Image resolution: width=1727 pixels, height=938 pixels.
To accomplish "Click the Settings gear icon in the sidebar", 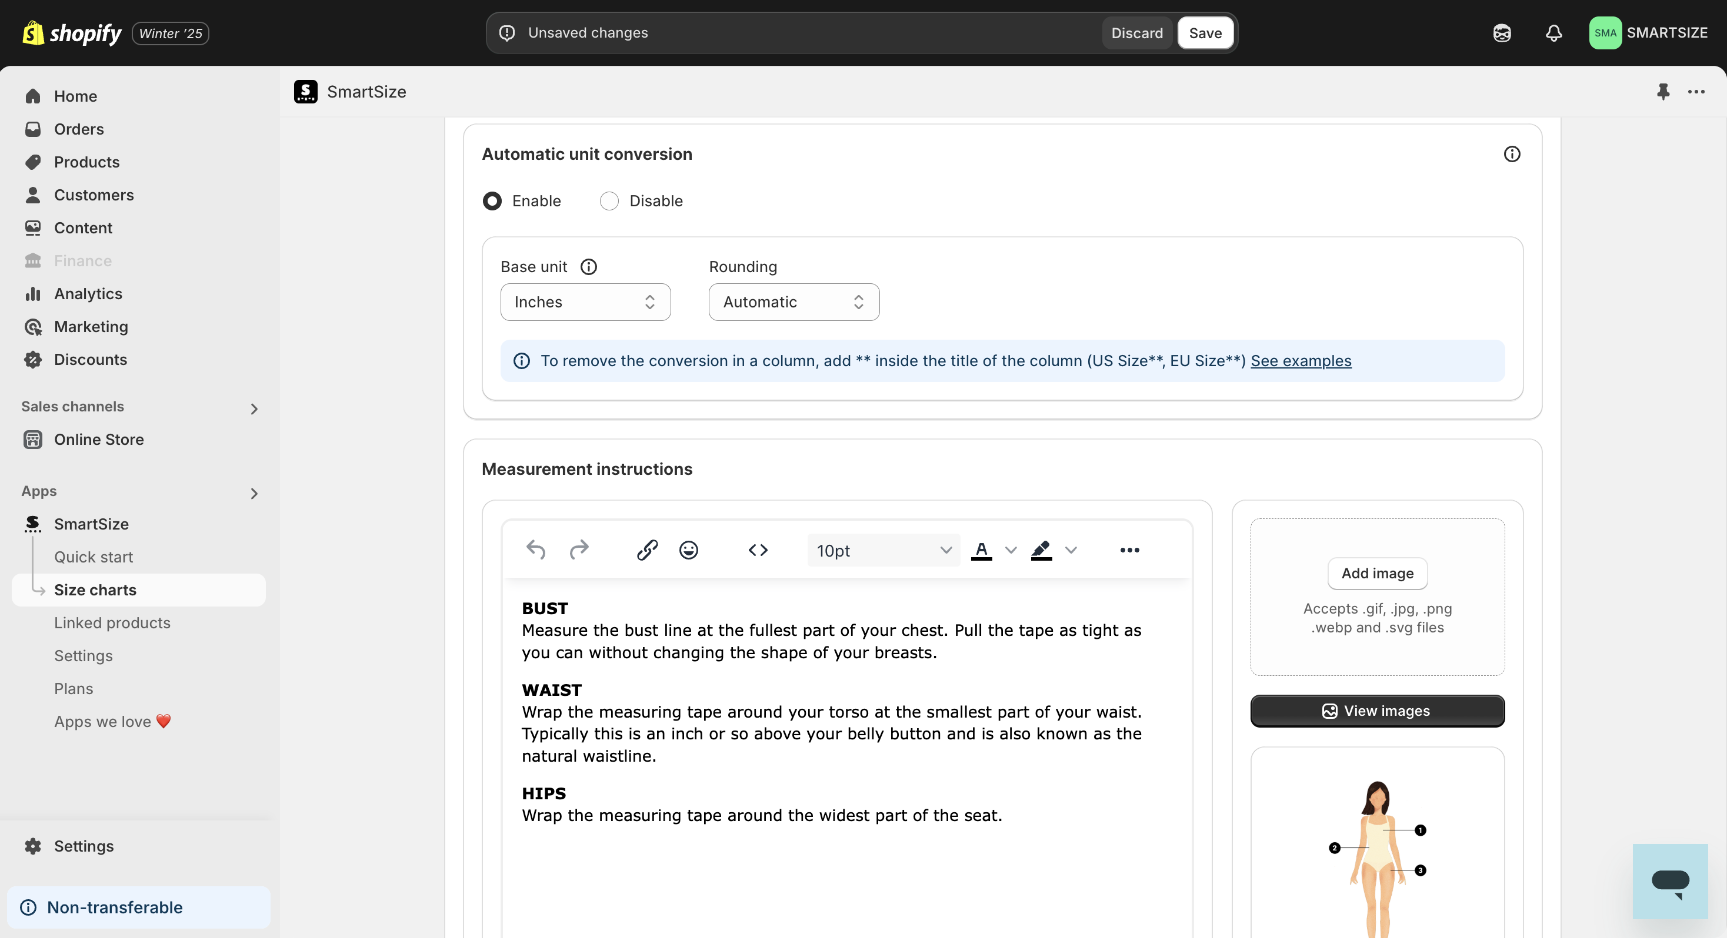I will pyautogui.click(x=33, y=846).
